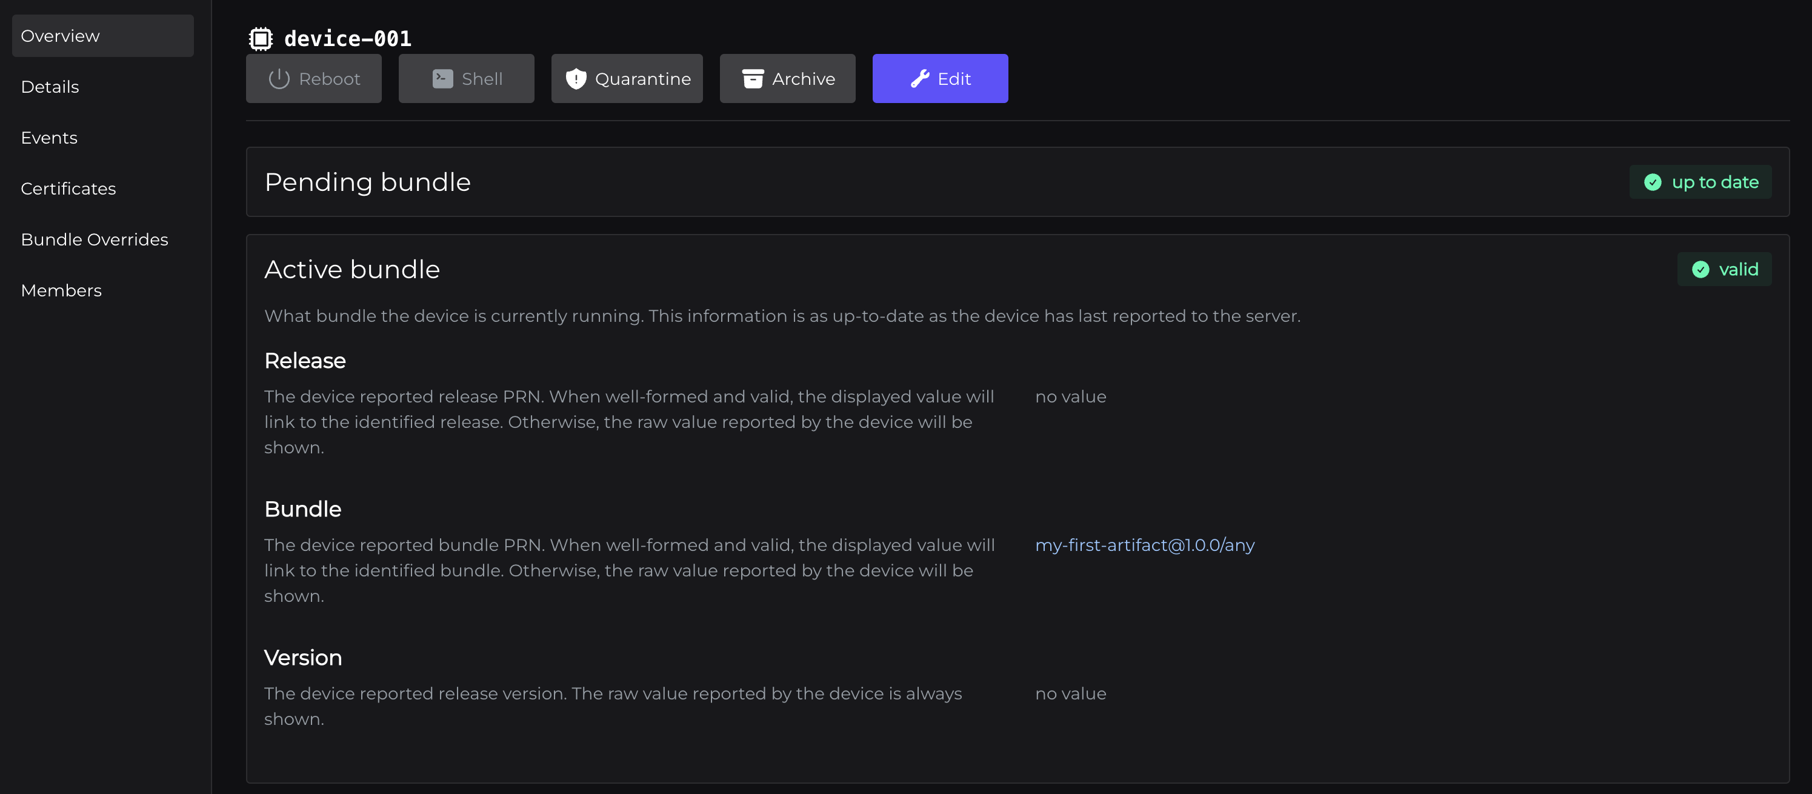Click the Pending bundle heading

[x=367, y=182]
